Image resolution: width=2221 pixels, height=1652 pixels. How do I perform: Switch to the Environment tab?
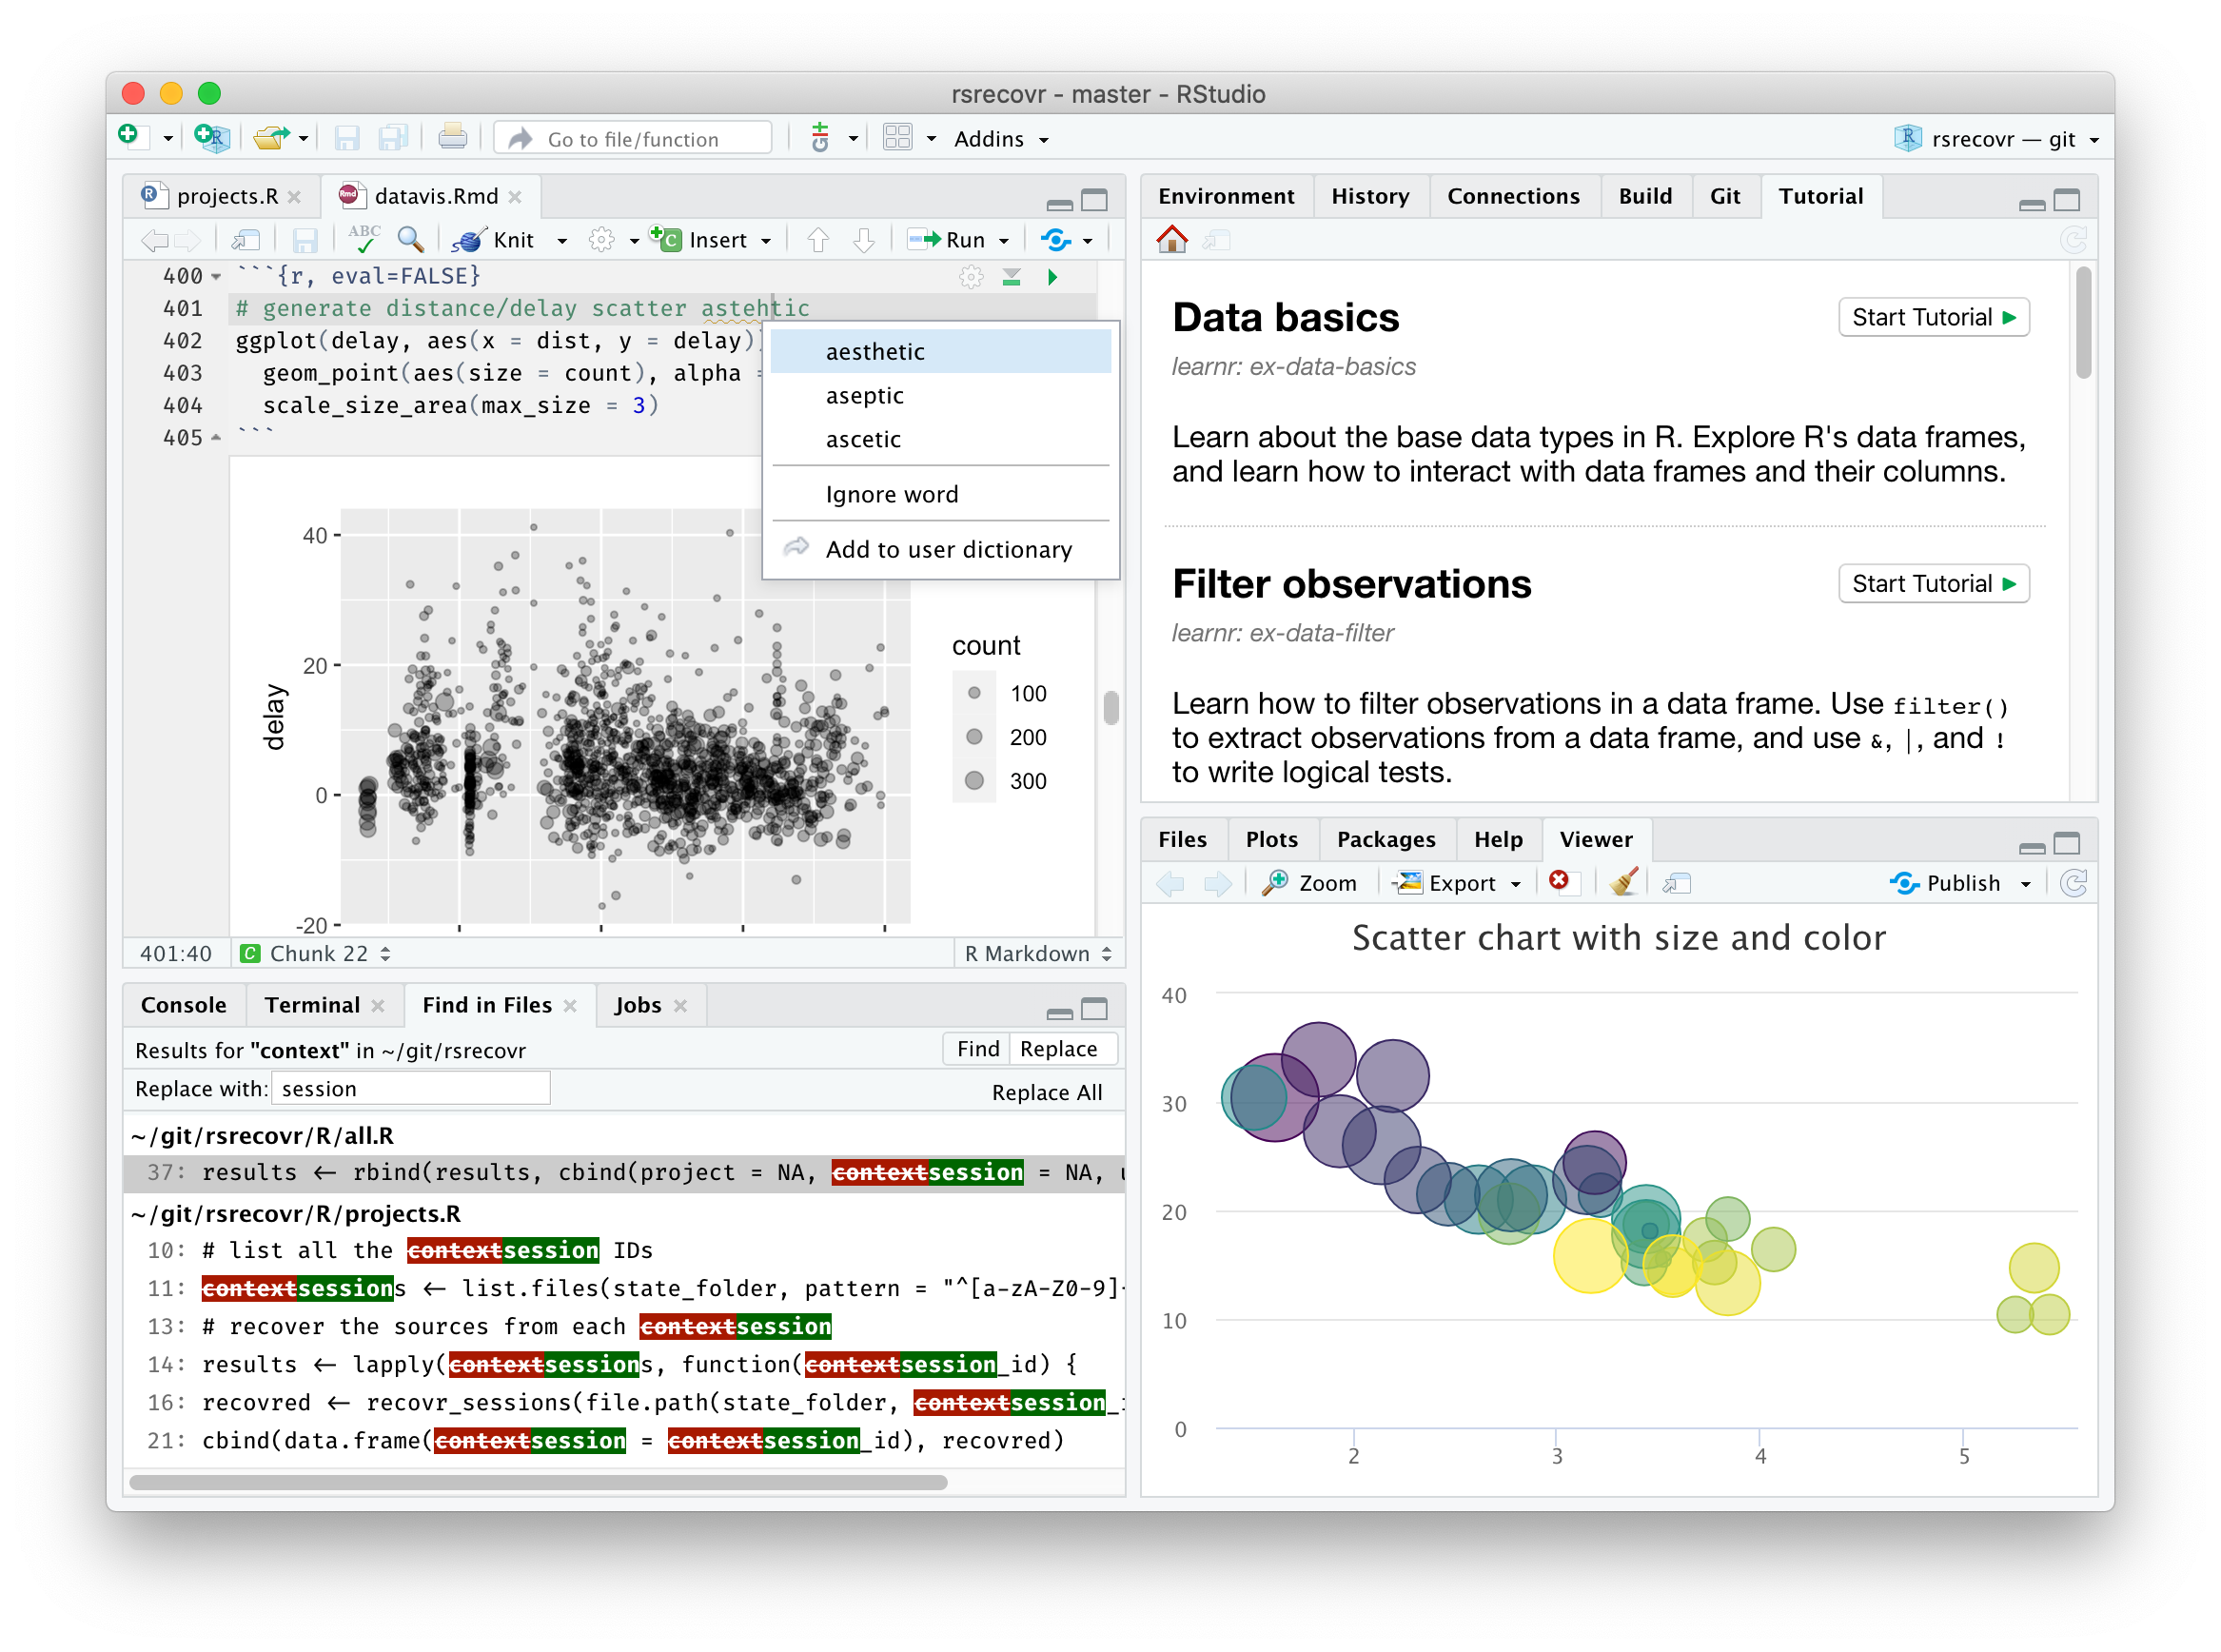(1226, 196)
